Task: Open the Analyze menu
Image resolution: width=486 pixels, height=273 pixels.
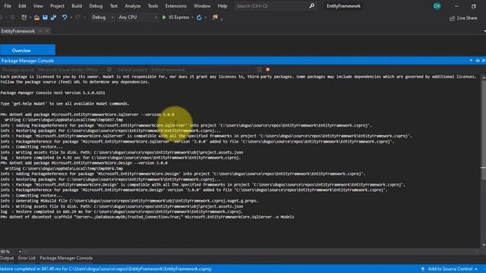Action: click(x=133, y=6)
